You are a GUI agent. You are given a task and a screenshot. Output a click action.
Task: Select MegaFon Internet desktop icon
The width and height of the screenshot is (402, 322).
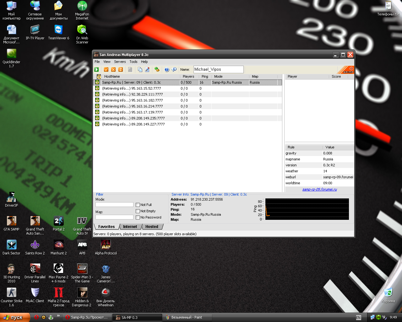pos(82,10)
